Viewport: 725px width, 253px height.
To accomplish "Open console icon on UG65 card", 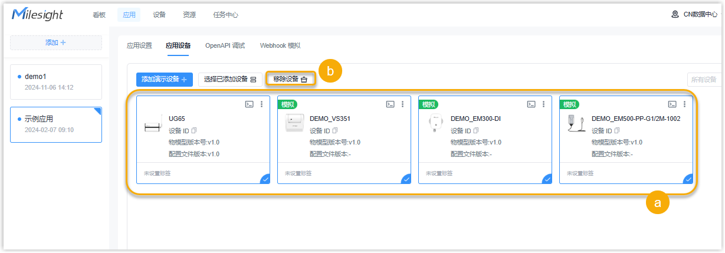I will tap(249, 104).
